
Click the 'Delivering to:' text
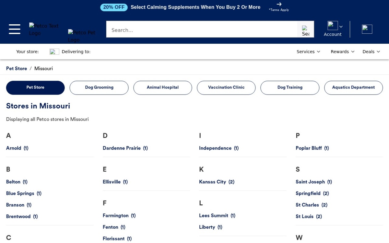pos(76,52)
